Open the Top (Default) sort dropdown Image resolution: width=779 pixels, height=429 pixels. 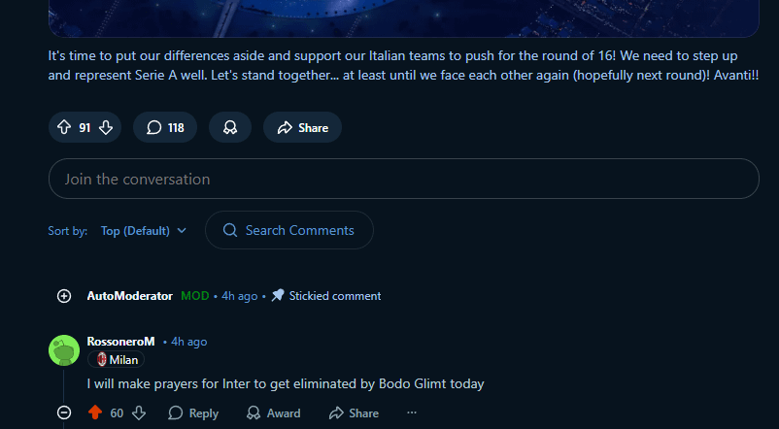(x=144, y=230)
